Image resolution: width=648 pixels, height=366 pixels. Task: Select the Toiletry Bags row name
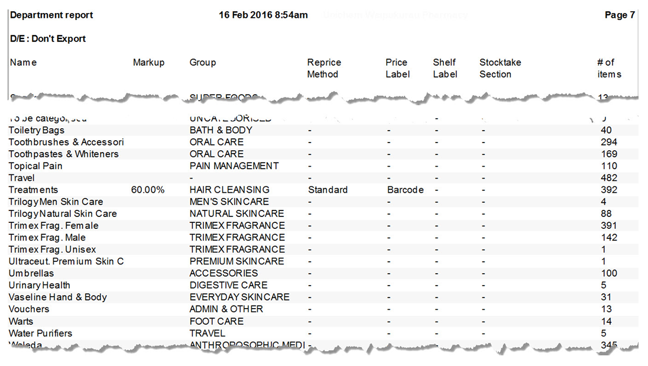37,130
